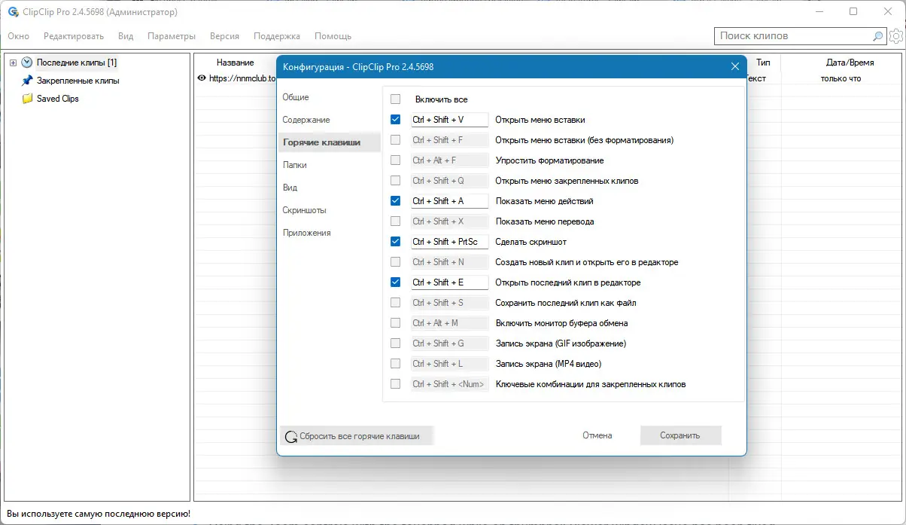This screenshot has height=525, width=906.
Task: Click the только что date cell
Action: tap(841, 78)
